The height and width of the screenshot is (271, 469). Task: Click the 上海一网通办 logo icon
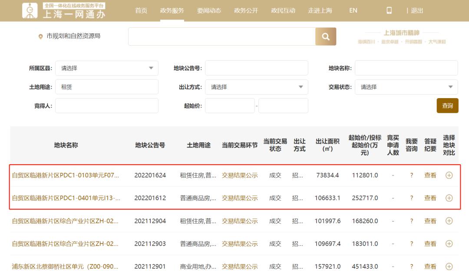coord(30,10)
